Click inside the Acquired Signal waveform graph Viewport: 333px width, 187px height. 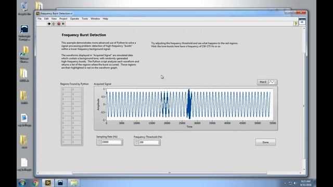(x=189, y=104)
